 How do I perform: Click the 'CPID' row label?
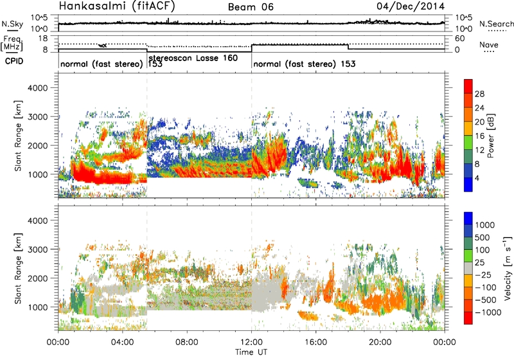coord(14,61)
